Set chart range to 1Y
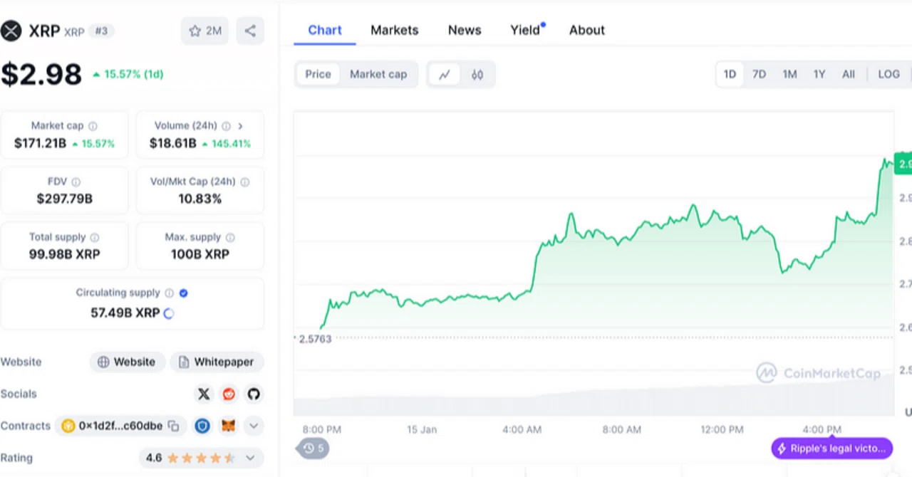 point(819,74)
